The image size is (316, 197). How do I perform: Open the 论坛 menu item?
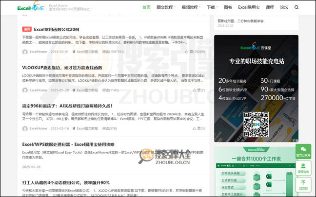[x=284, y=7]
